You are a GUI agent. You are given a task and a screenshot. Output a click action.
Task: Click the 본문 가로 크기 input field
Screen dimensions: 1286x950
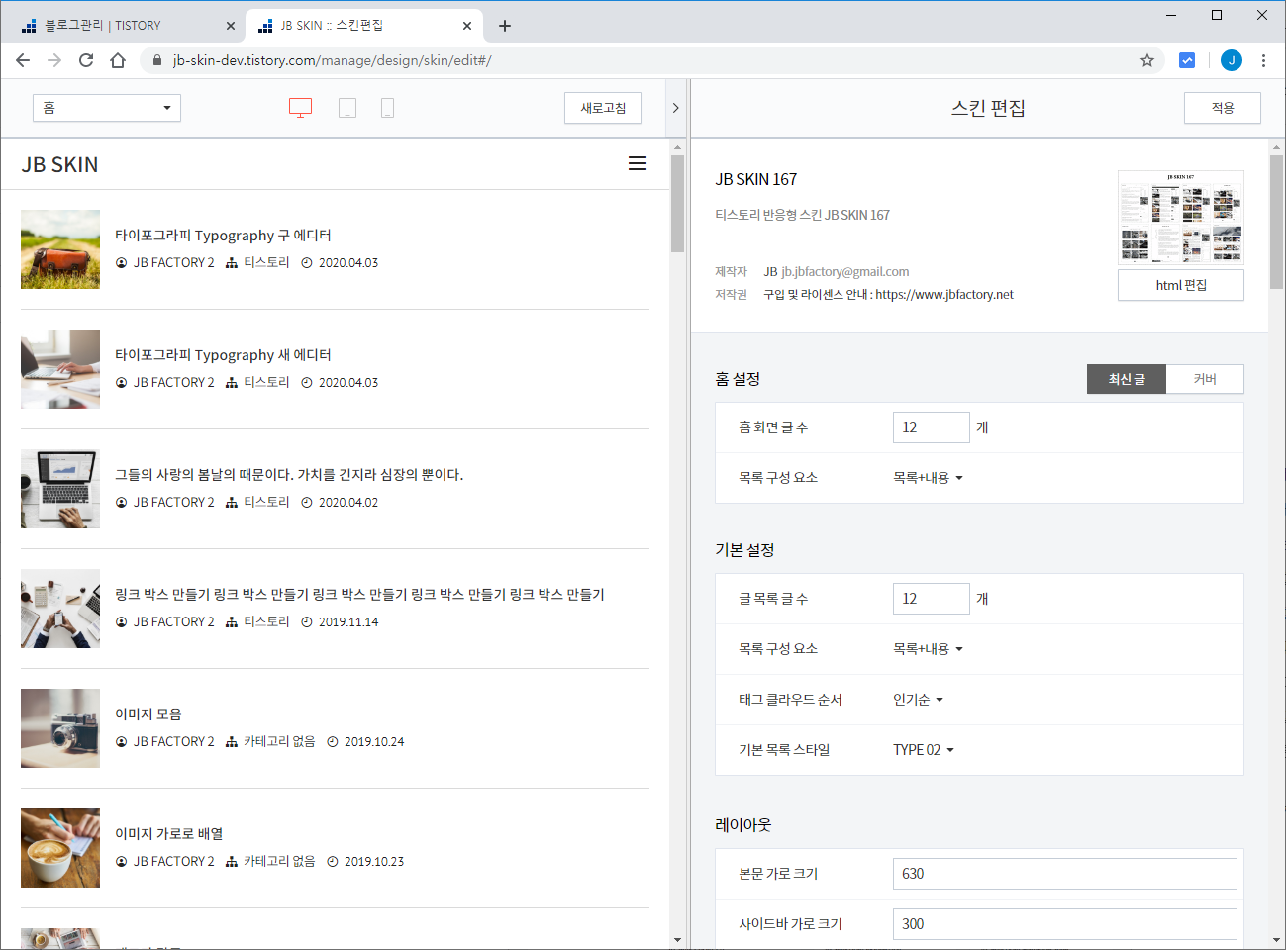coord(1064,874)
